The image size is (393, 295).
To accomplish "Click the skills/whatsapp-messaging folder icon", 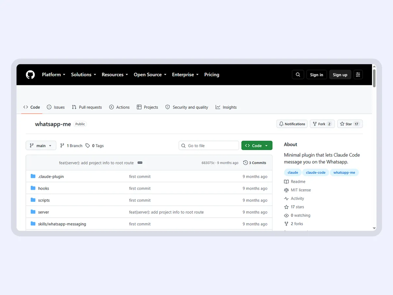I will coord(33,224).
